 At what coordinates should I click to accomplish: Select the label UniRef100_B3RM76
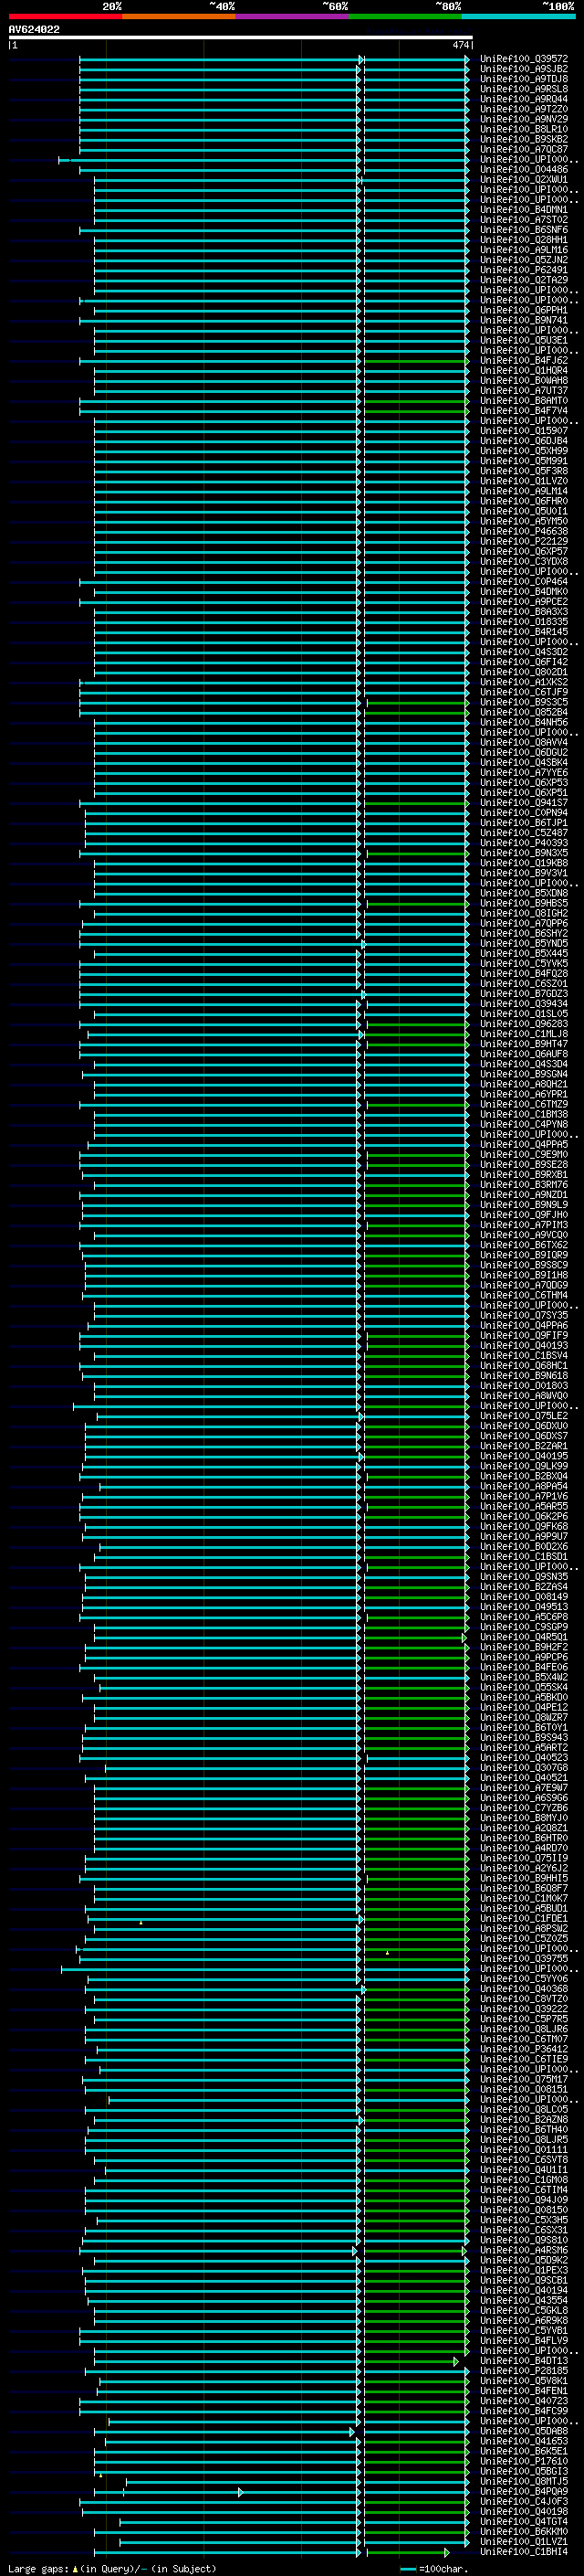tap(524, 1184)
